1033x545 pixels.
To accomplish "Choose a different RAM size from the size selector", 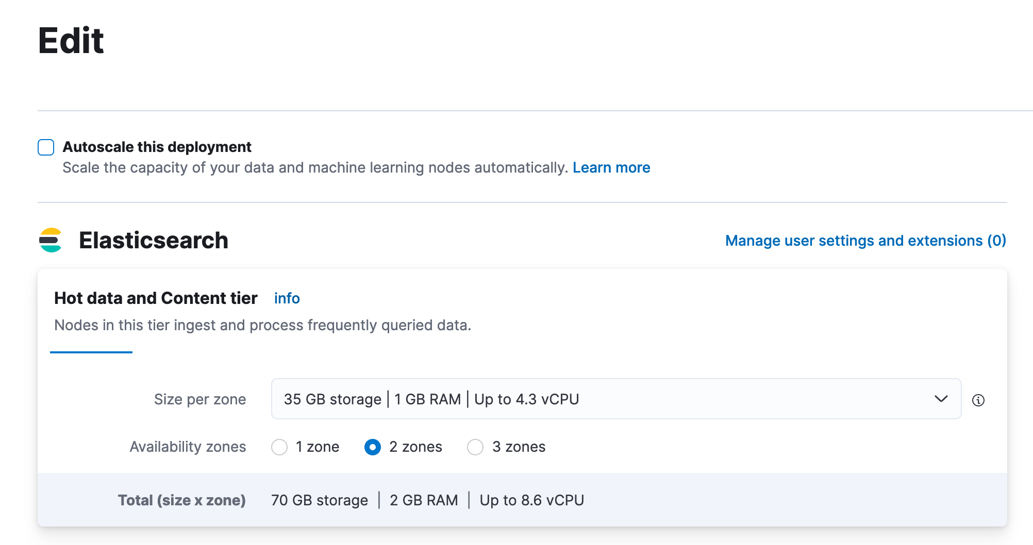I will coord(616,399).
